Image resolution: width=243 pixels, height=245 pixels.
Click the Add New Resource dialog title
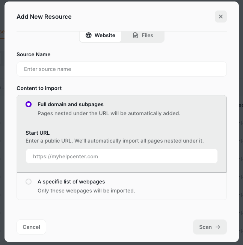44,17
